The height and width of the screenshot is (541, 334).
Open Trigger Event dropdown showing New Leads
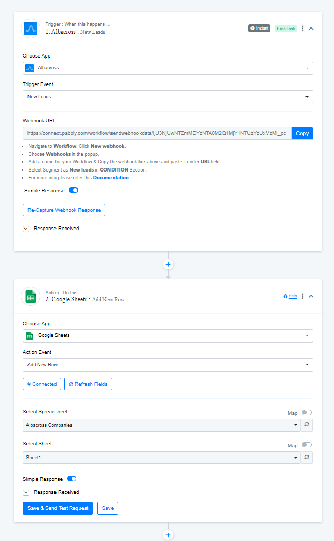pos(168,97)
